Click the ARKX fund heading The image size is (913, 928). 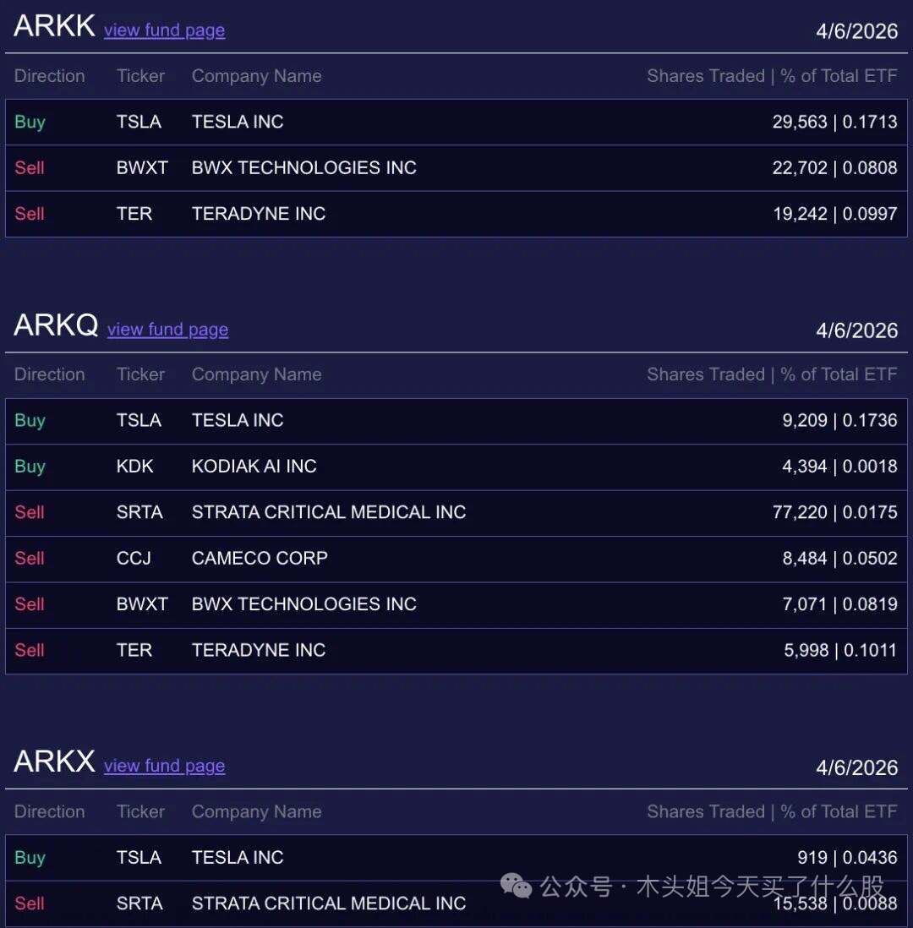click(54, 762)
